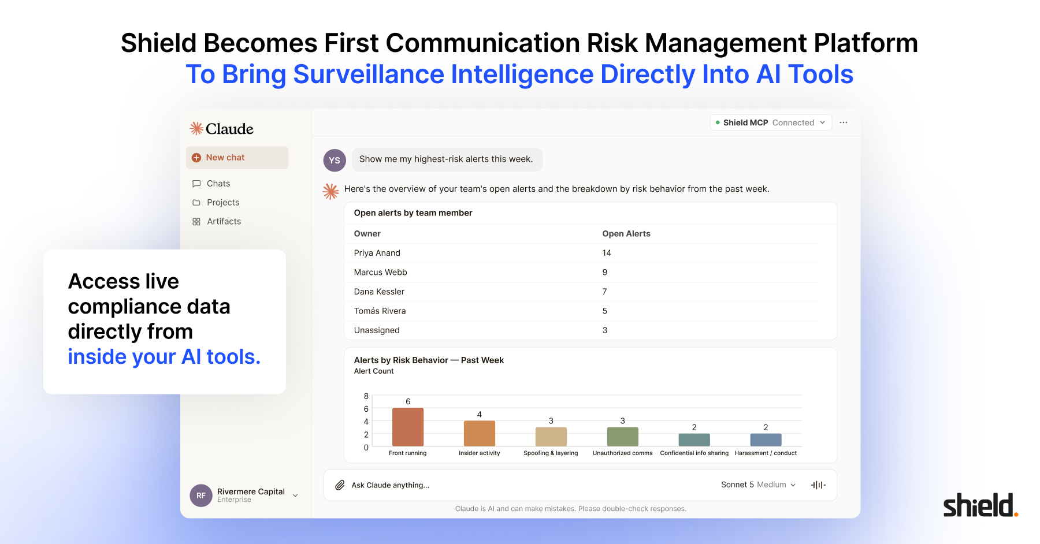Click the Insider activity bar in chart
The width and height of the screenshot is (1040, 544).
coord(480,433)
